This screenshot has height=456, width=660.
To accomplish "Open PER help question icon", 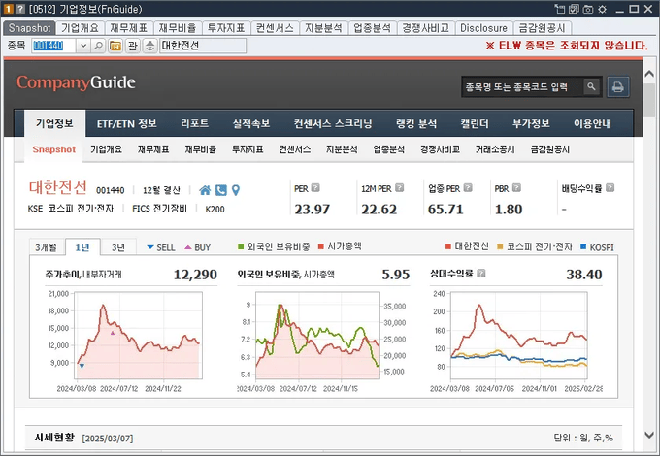I will coord(315,188).
